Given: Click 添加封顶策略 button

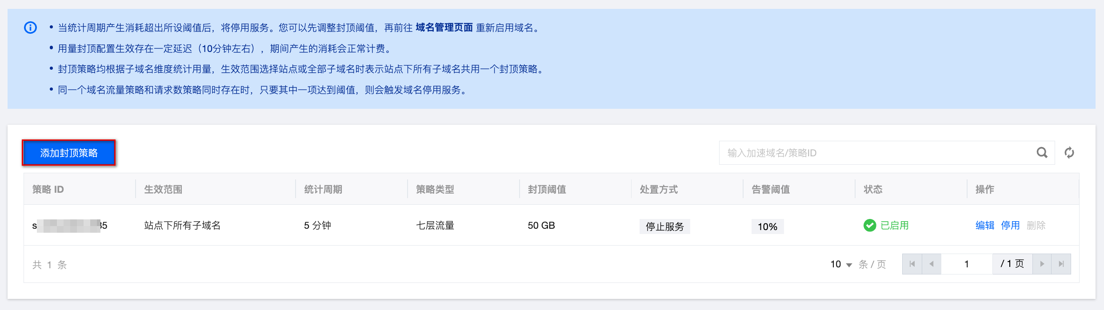Looking at the screenshot, I should click(69, 153).
